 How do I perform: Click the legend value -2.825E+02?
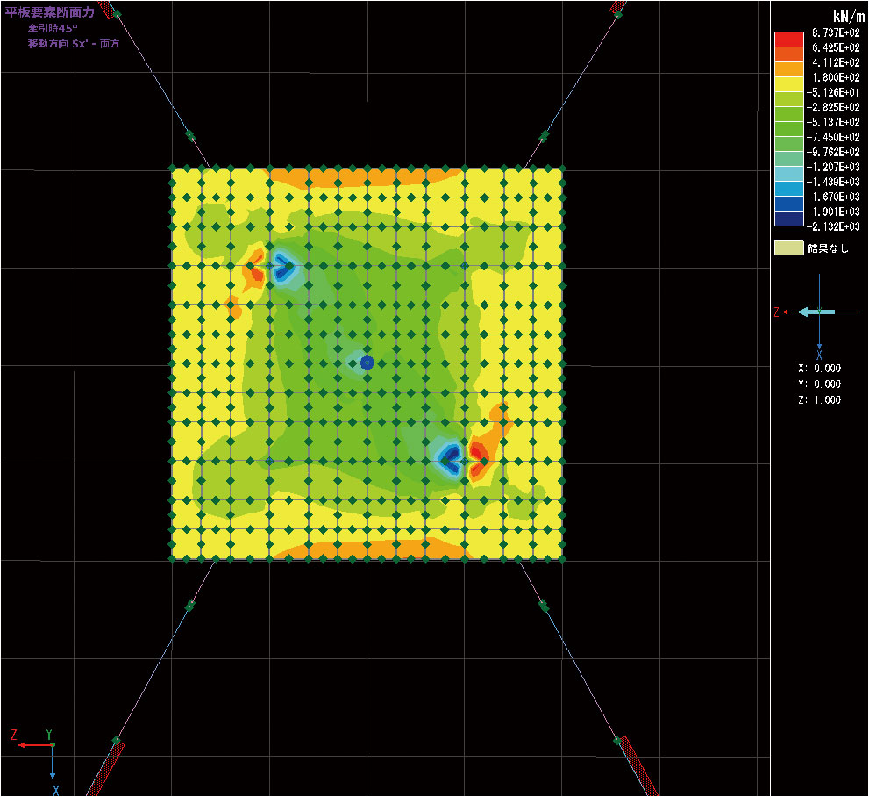[833, 108]
